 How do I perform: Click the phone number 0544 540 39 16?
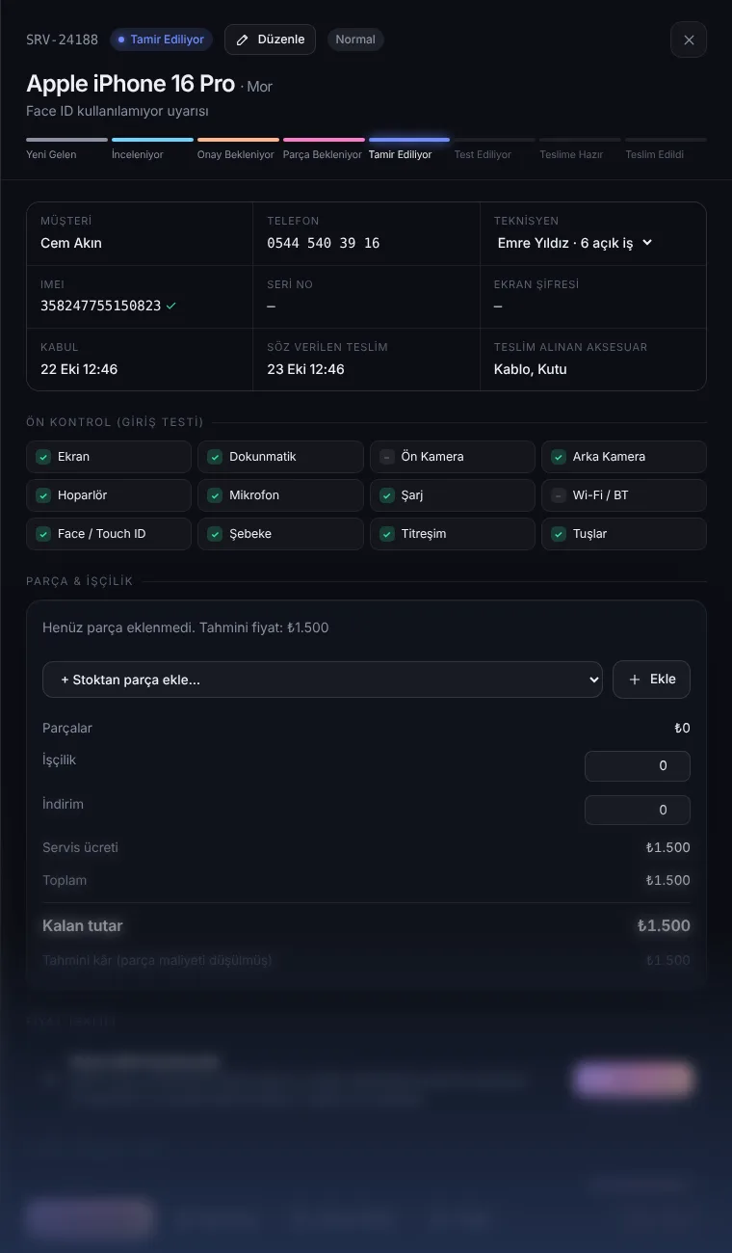tap(324, 243)
